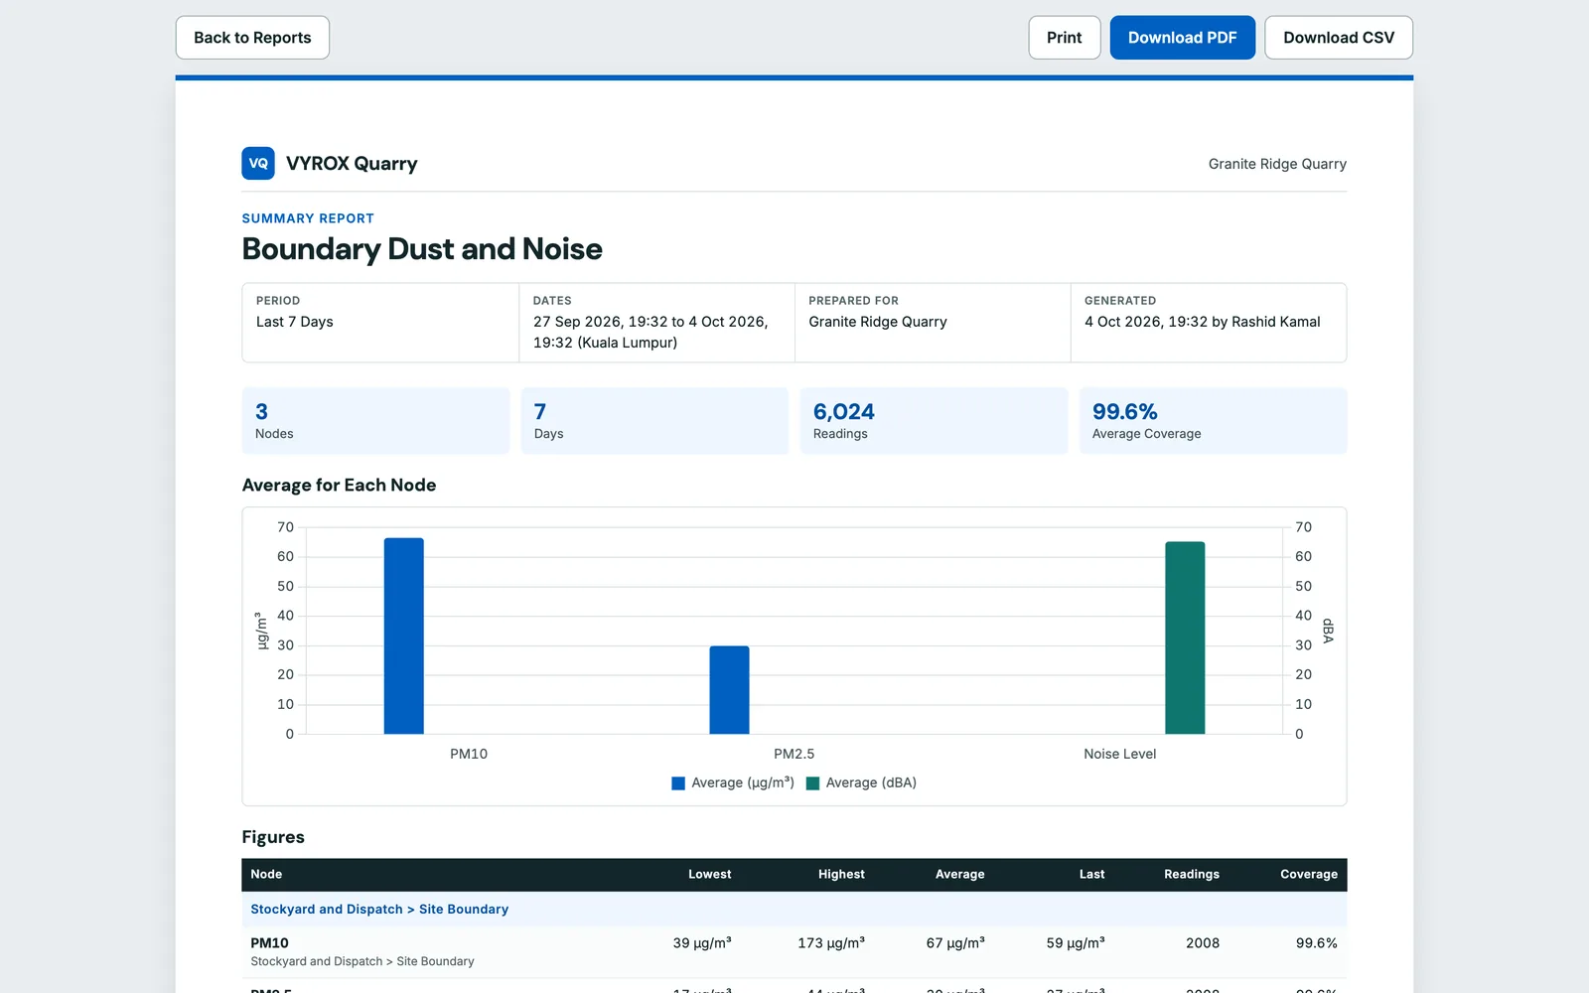Image resolution: width=1589 pixels, height=993 pixels.
Task: Select the PM10 bar in the chart
Action: [x=404, y=636]
